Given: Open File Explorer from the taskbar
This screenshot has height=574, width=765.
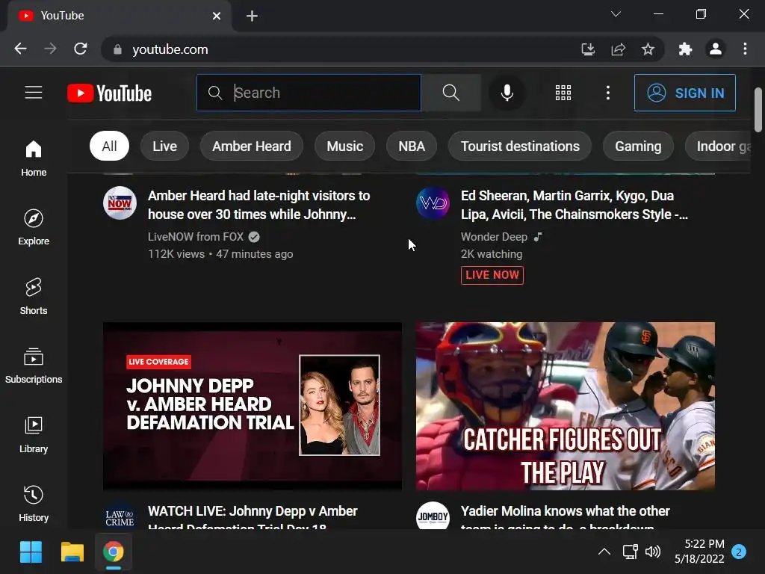Looking at the screenshot, I should click(72, 552).
